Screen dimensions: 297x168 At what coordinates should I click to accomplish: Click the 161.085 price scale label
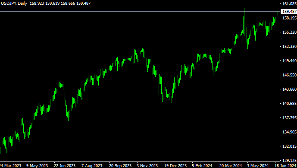click(x=289, y=3)
